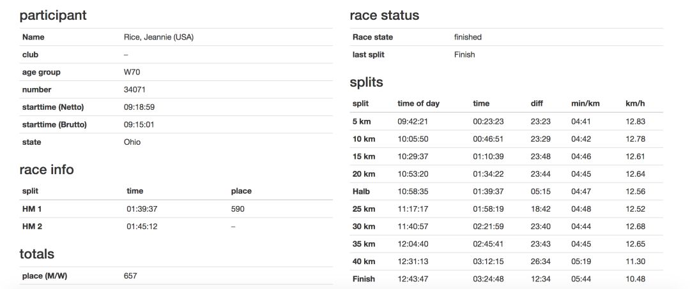Click the age group value W70
This screenshot has height=289, width=690.
[x=132, y=72]
